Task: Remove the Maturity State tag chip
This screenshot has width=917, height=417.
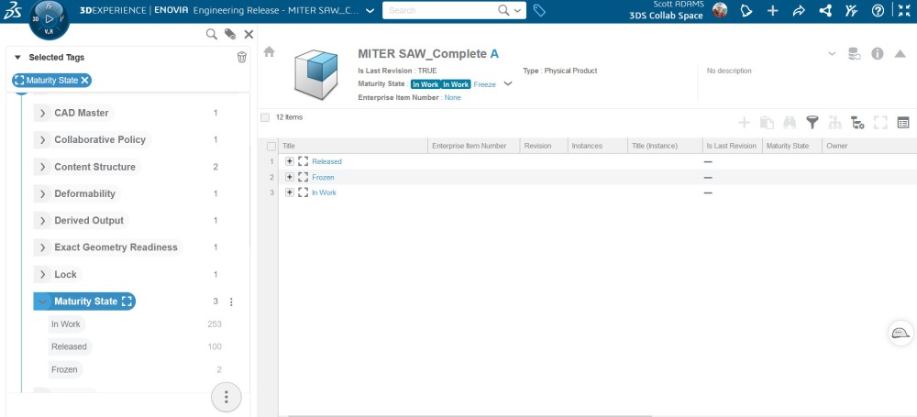Action: (84, 81)
